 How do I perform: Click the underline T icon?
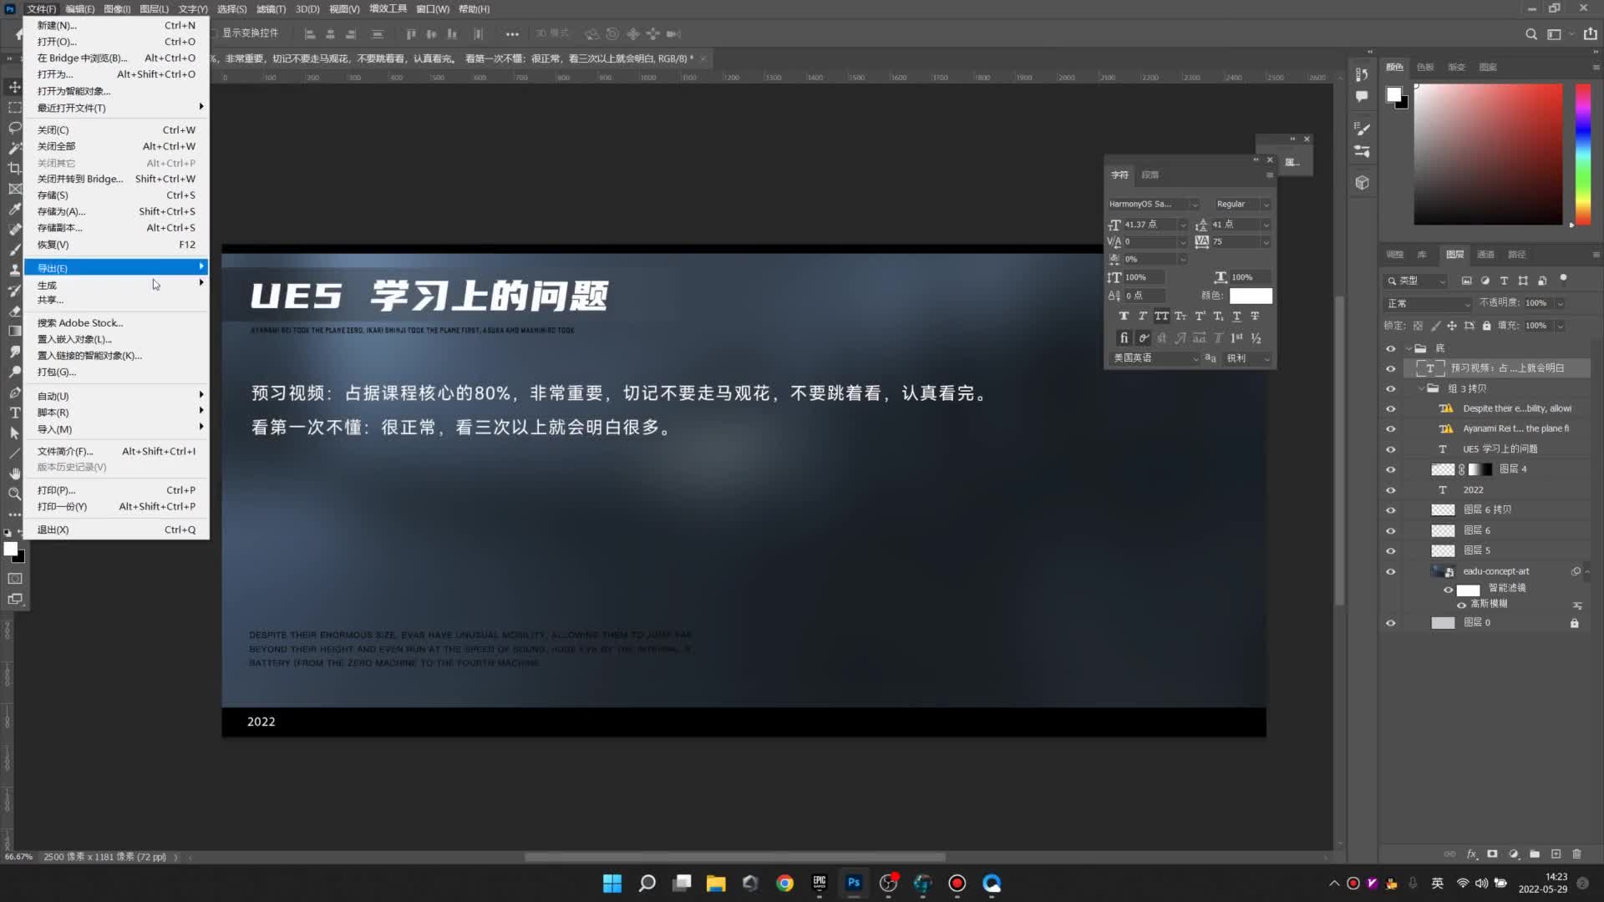pos(1237,316)
